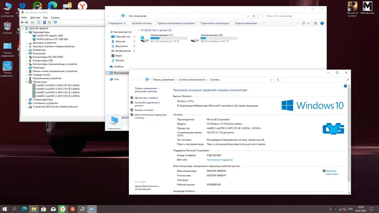Open the Файл menu in Device Manager
This screenshot has height=213, width=379.
(24, 18)
